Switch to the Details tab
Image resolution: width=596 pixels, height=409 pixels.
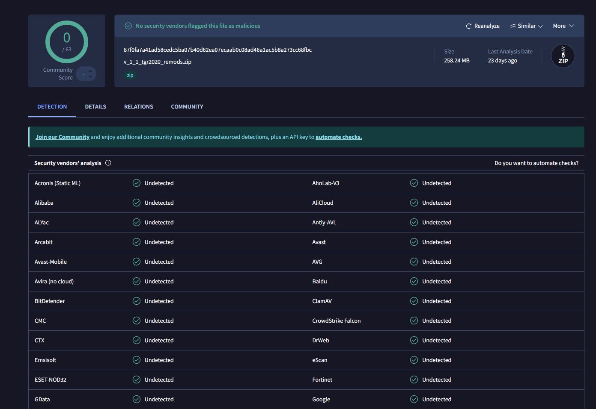coord(95,107)
